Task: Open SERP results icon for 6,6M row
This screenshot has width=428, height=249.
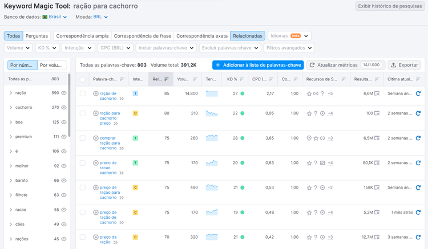Action: 377,93
